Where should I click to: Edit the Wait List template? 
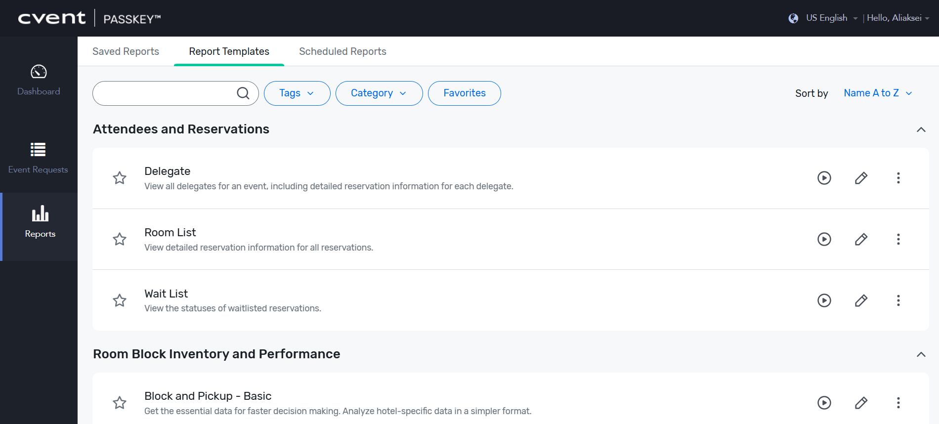click(861, 300)
